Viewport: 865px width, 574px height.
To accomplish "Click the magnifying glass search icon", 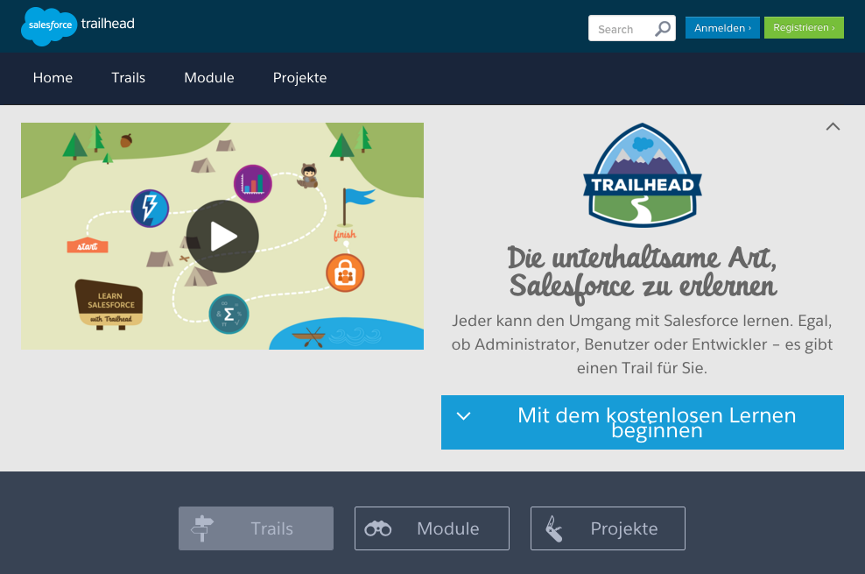I will 663,28.
